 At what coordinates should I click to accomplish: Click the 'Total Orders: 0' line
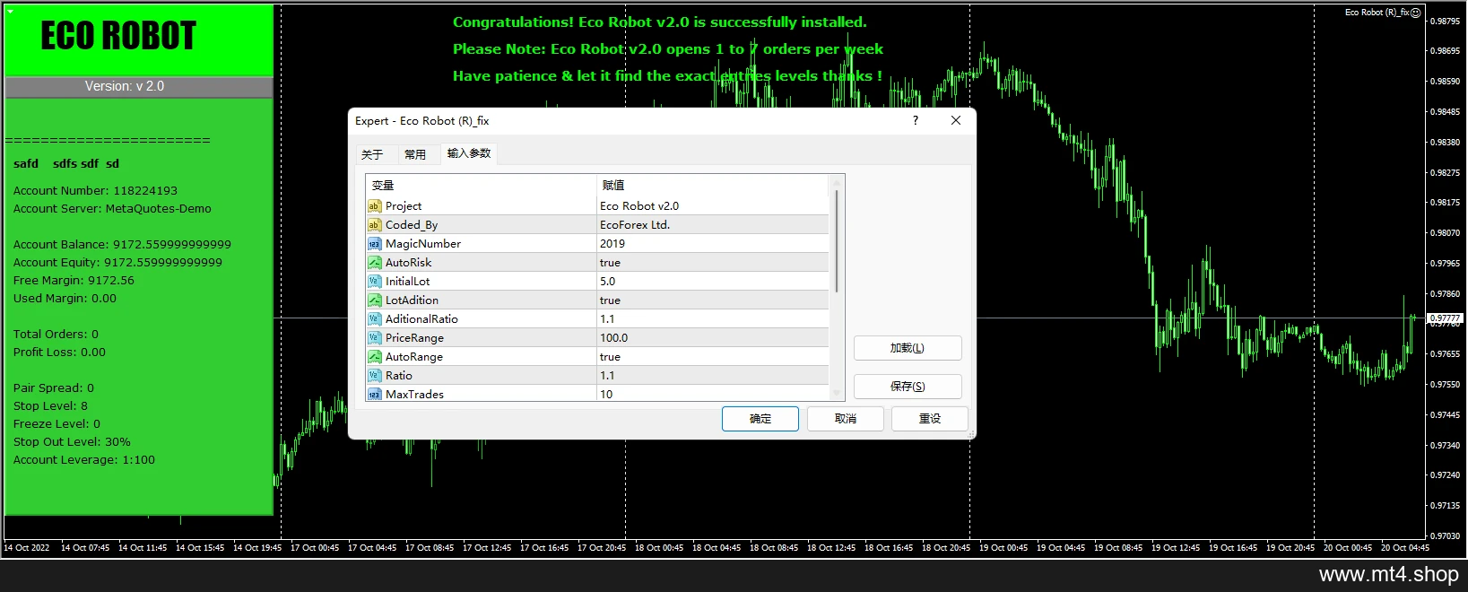(56, 335)
